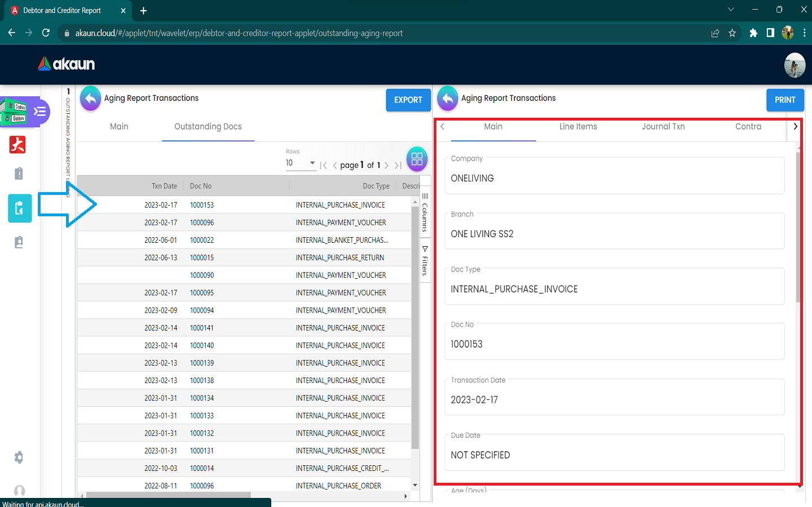Switch to the Line Items tab

coord(578,127)
